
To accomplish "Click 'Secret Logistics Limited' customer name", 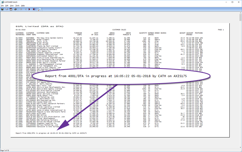I will pos(48,107).
